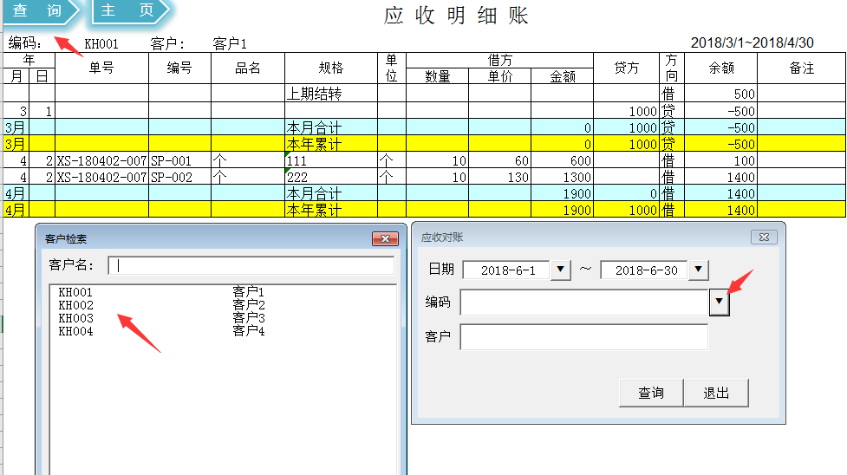Image resolution: width=847 pixels, height=475 pixels.
Task: Click the 金额 cell 1300
Action: (562, 177)
